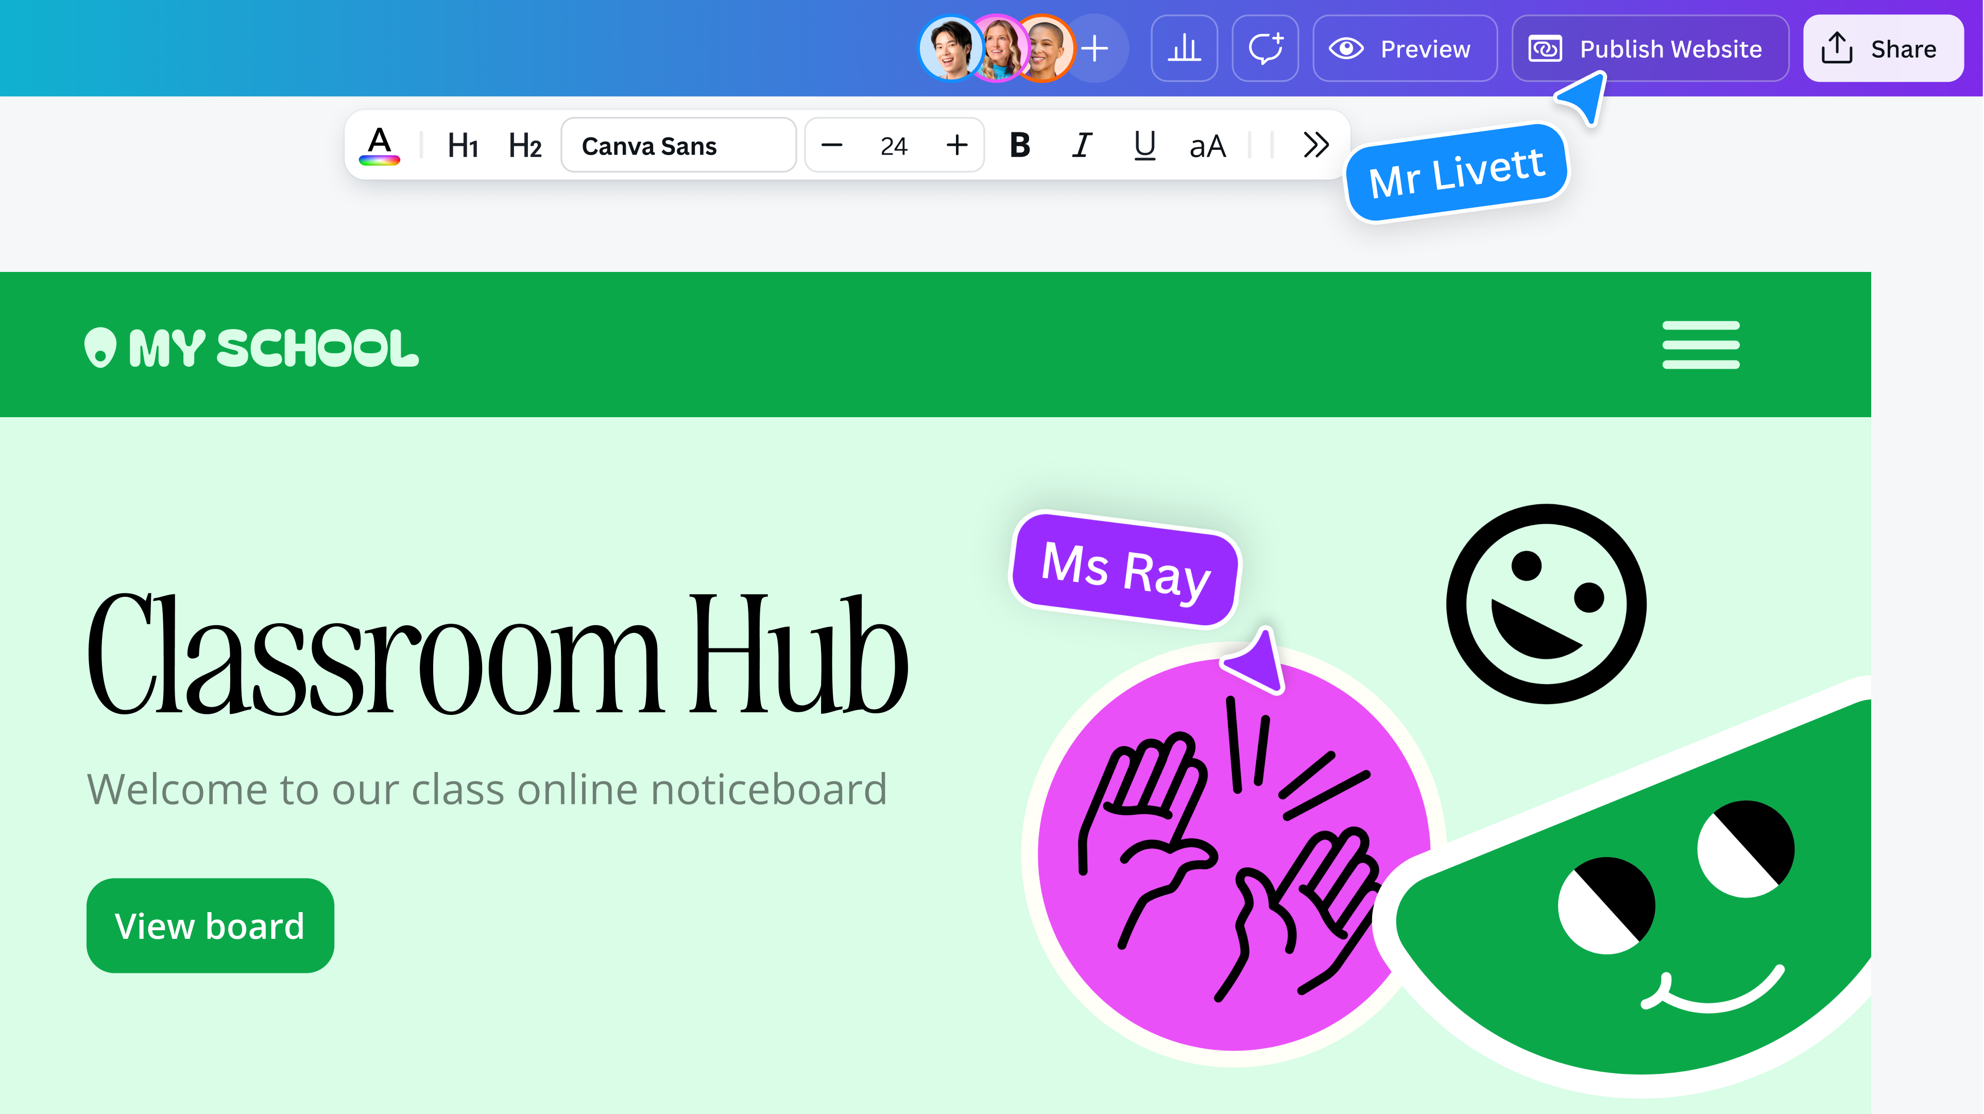
Task: Increase font size with plus button
Action: click(956, 145)
